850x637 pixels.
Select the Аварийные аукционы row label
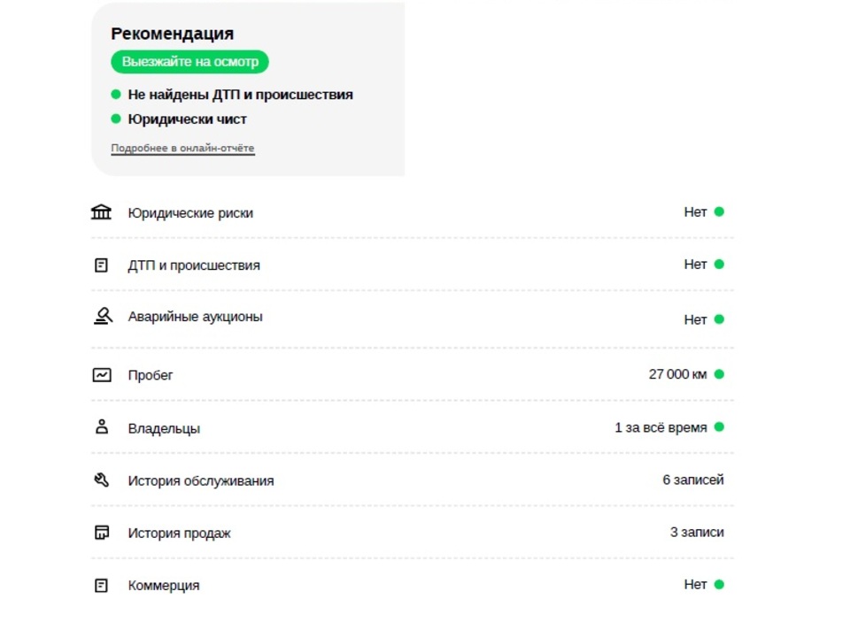(x=195, y=317)
